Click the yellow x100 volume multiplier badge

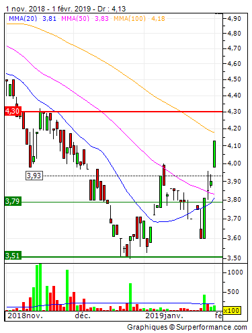coord(232,311)
